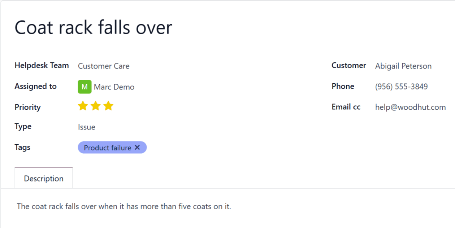Change assignee by clicking Marc Demo name
The image size is (455, 228).
[x=114, y=87]
